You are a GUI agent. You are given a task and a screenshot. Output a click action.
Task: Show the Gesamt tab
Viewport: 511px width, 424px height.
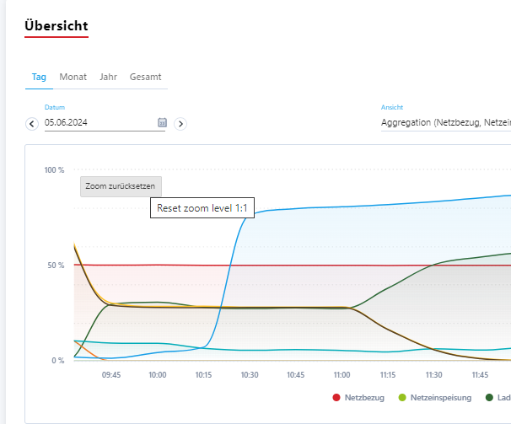[145, 77]
